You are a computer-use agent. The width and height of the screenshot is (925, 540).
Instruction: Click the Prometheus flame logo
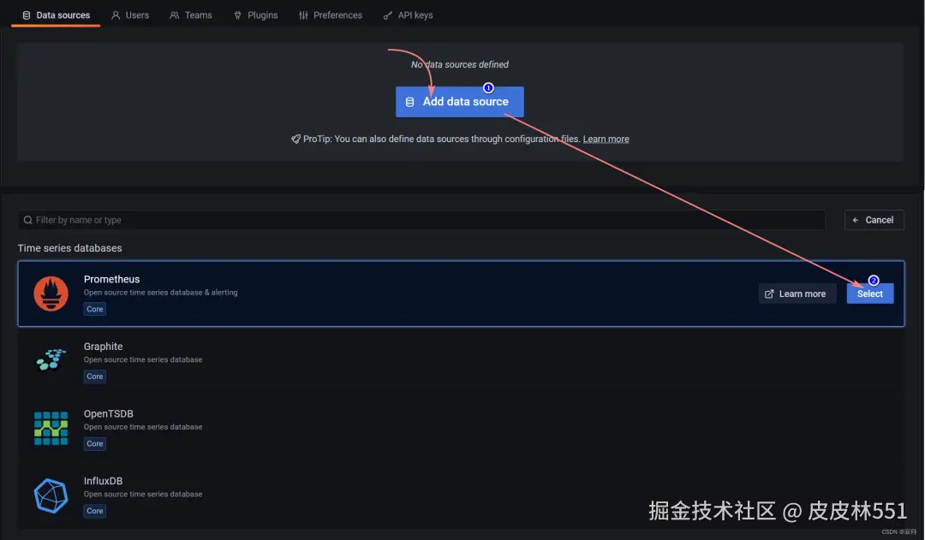(51, 294)
